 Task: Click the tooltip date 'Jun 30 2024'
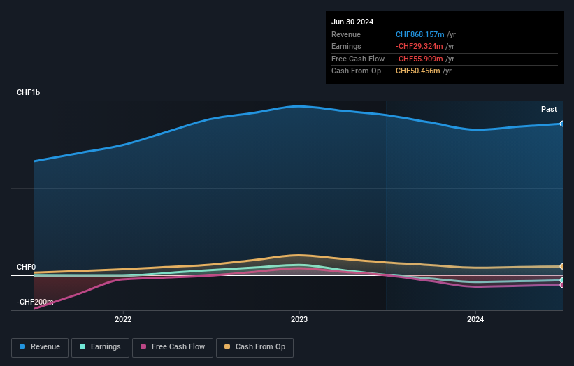352,22
